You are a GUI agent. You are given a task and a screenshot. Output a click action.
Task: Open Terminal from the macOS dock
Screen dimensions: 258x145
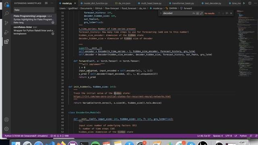[84, 143]
